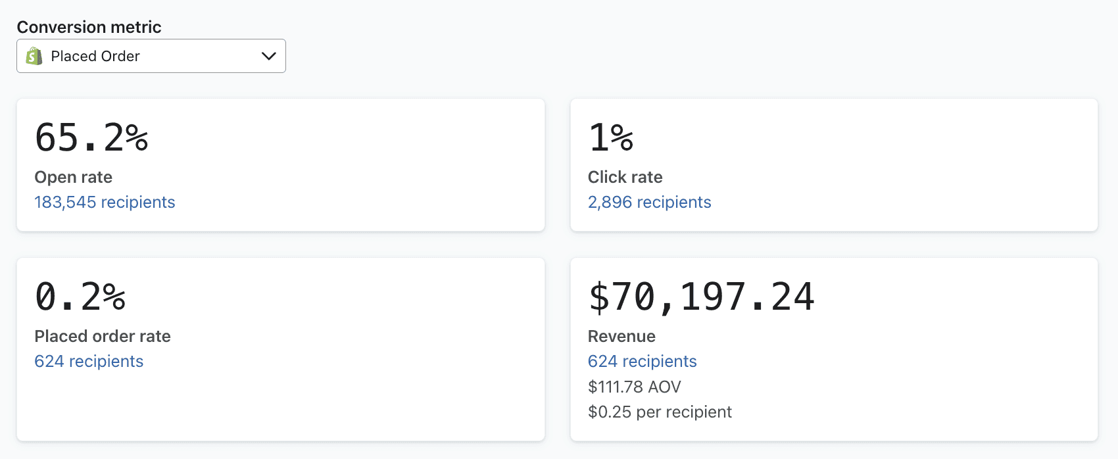Click the percent sign after 65.2
Viewport: 1118px width, 459px height.
click(x=137, y=137)
